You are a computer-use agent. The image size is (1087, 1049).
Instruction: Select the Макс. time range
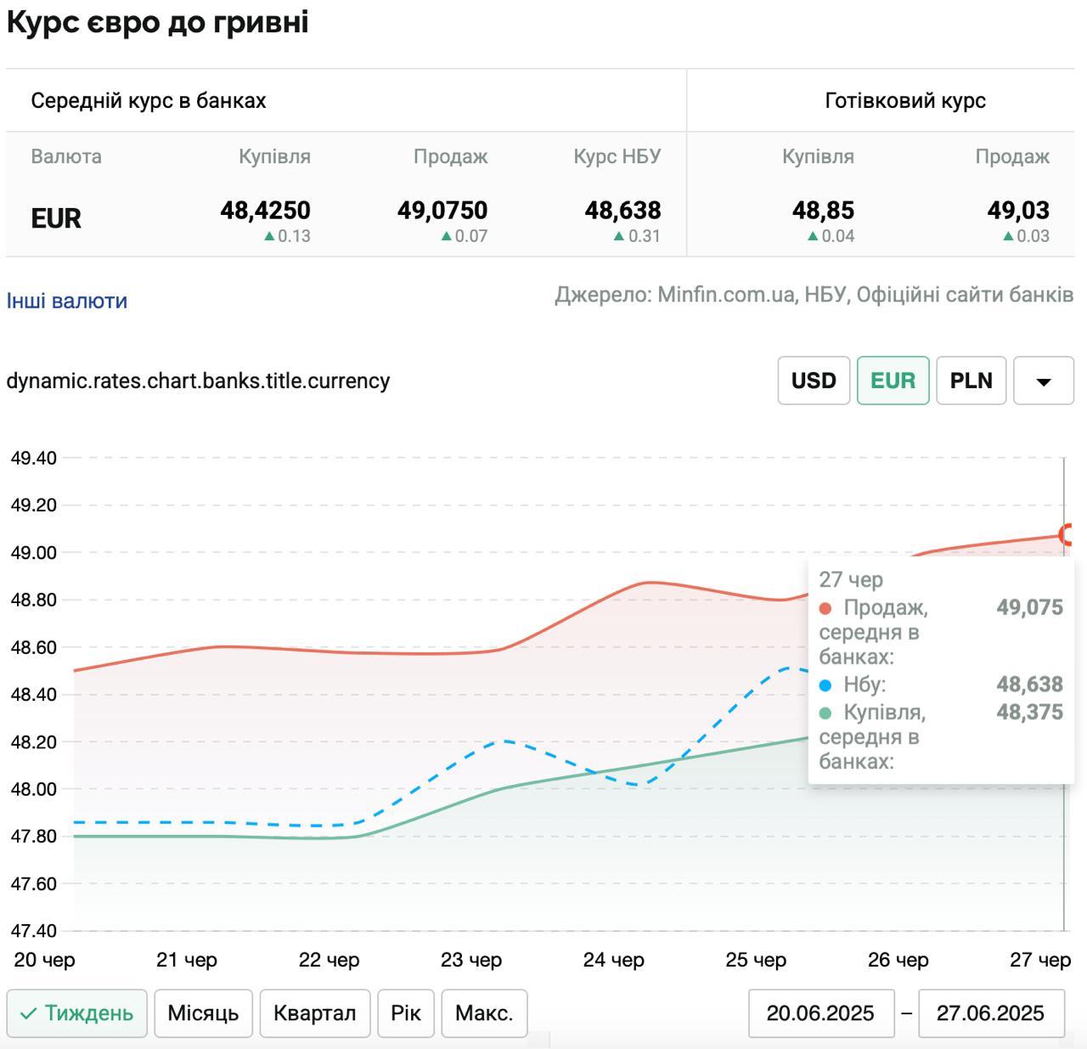point(484,1013)
